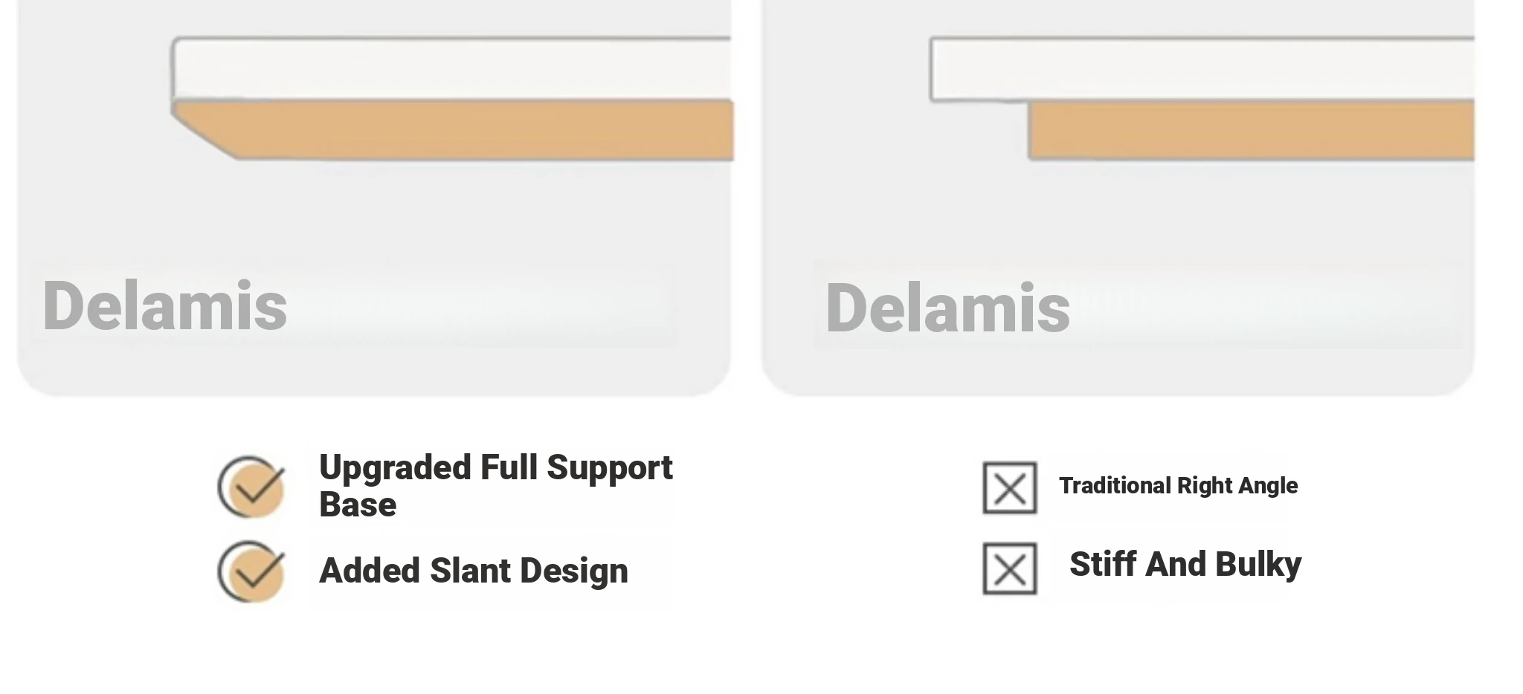This screenshot has width=1523, height=694.
Task: Click the overhanging mattress edge in right image
Action: click(x=979, y=69)
